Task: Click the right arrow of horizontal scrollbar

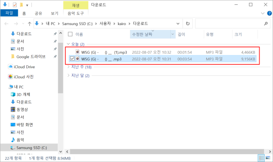Action: (270, 151)
